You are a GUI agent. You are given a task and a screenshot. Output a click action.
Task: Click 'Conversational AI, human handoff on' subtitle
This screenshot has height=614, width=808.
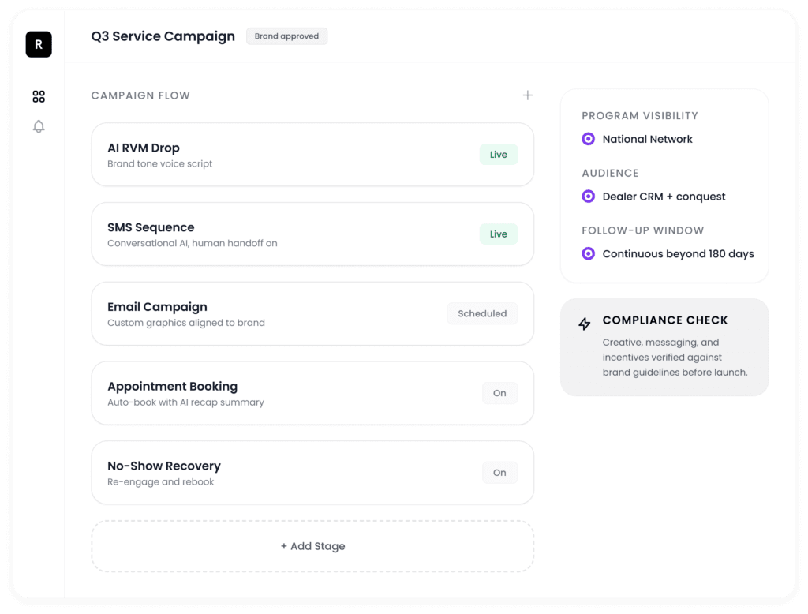193,243
